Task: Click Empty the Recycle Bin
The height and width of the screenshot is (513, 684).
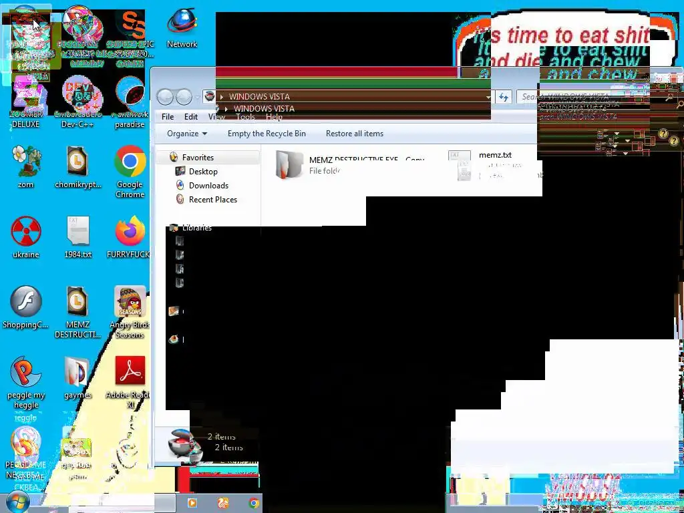Action: tap(267, 134)
